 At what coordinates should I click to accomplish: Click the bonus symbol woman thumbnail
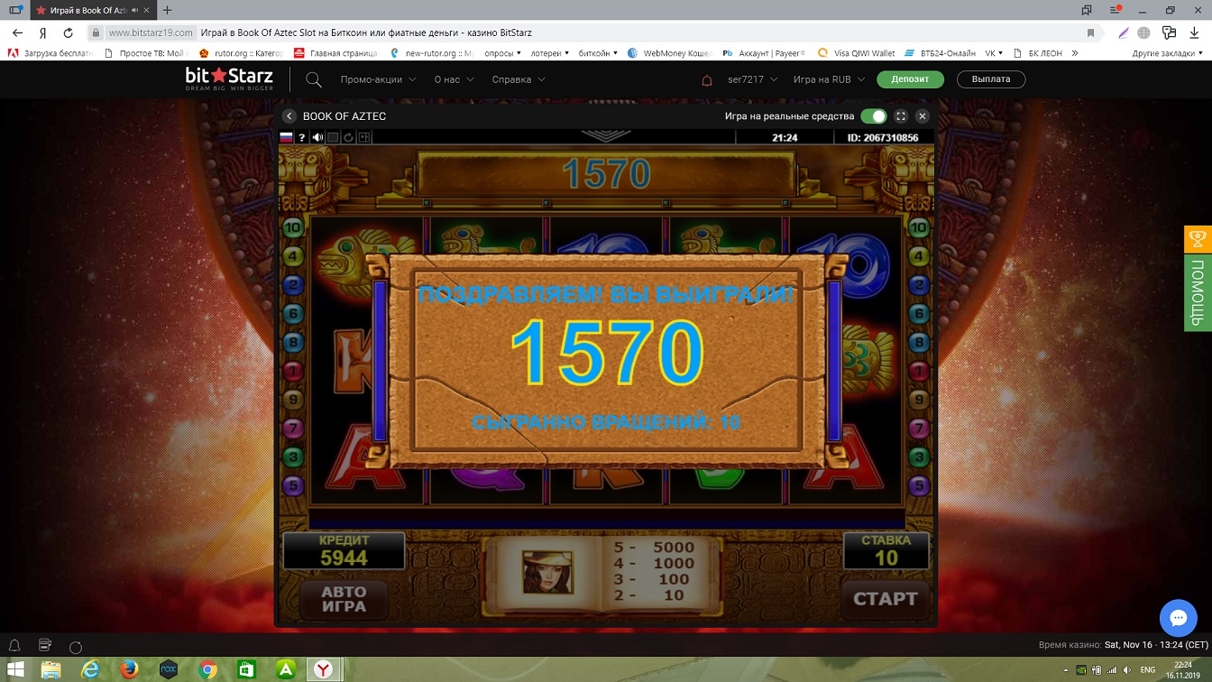[547, 572]
